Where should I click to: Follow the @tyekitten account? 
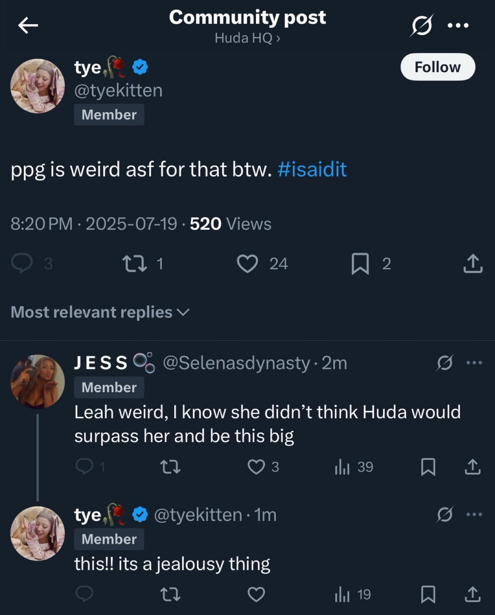tap(438, 67)
